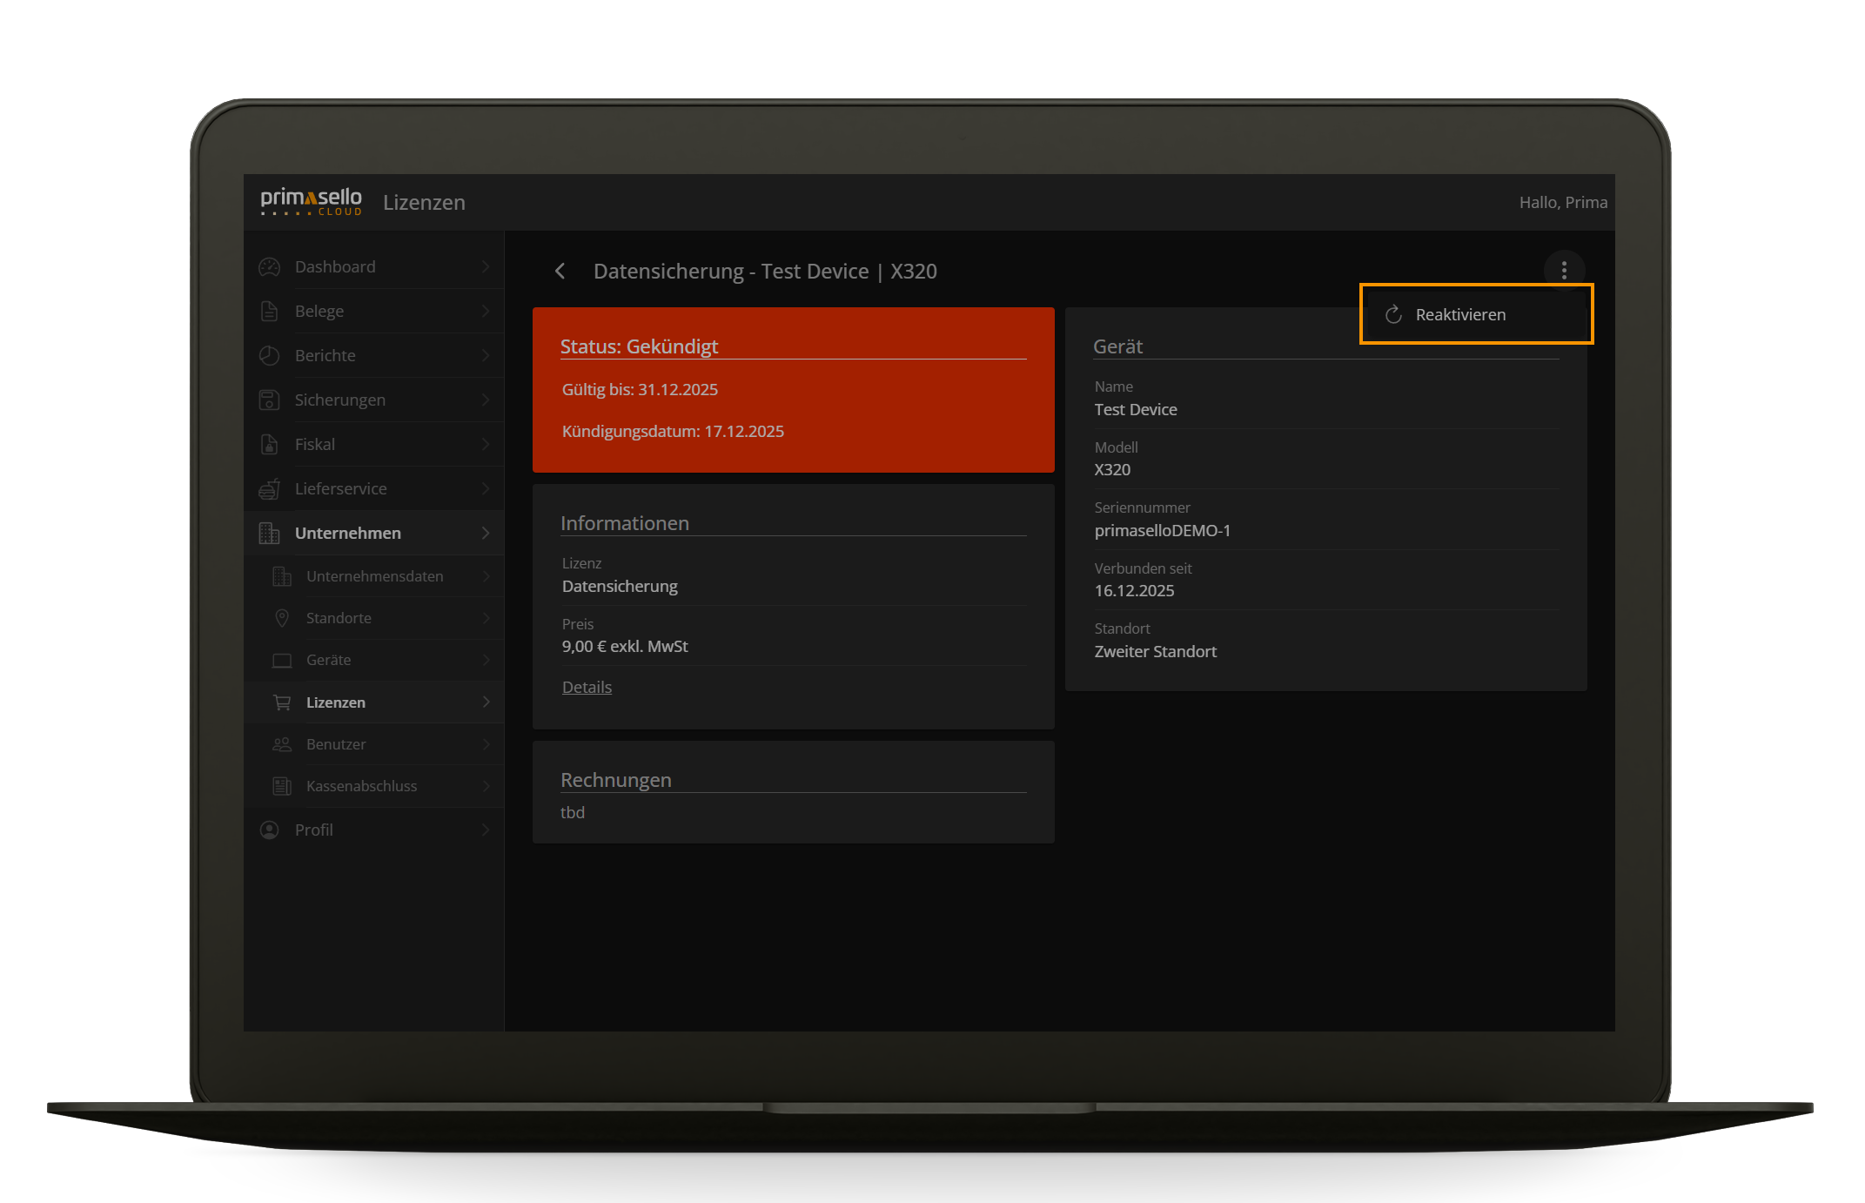Select Reaktivieren from the popup menu
The width and height of the screenshot is (1865, 1203).
(1460, 315)
